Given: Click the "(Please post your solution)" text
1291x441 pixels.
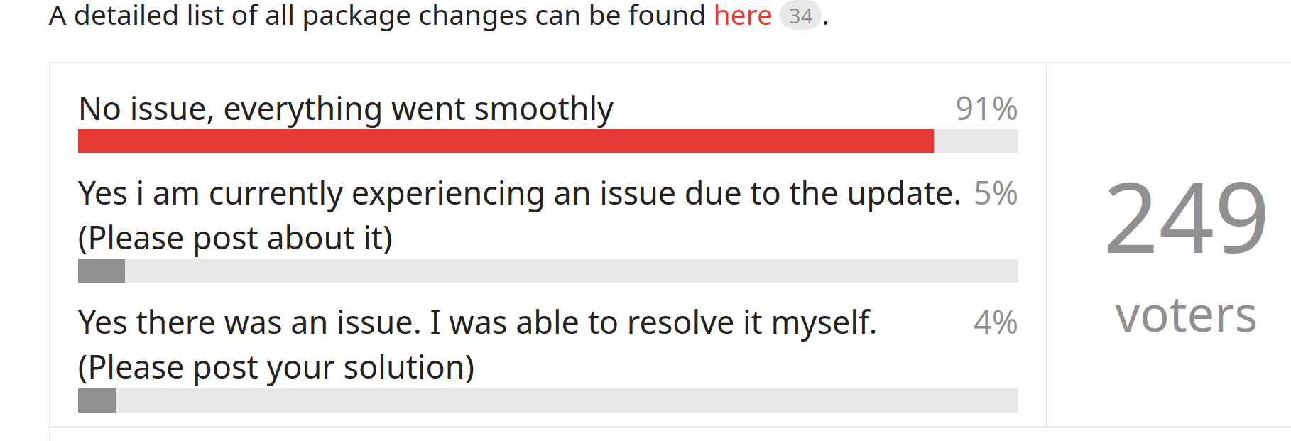Looking at the screenshot, I should 276,366.
